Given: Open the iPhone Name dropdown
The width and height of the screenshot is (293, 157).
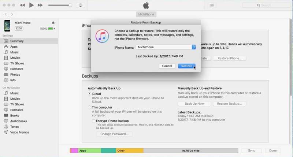Looking at the screenshot, I should click(194, 47).
